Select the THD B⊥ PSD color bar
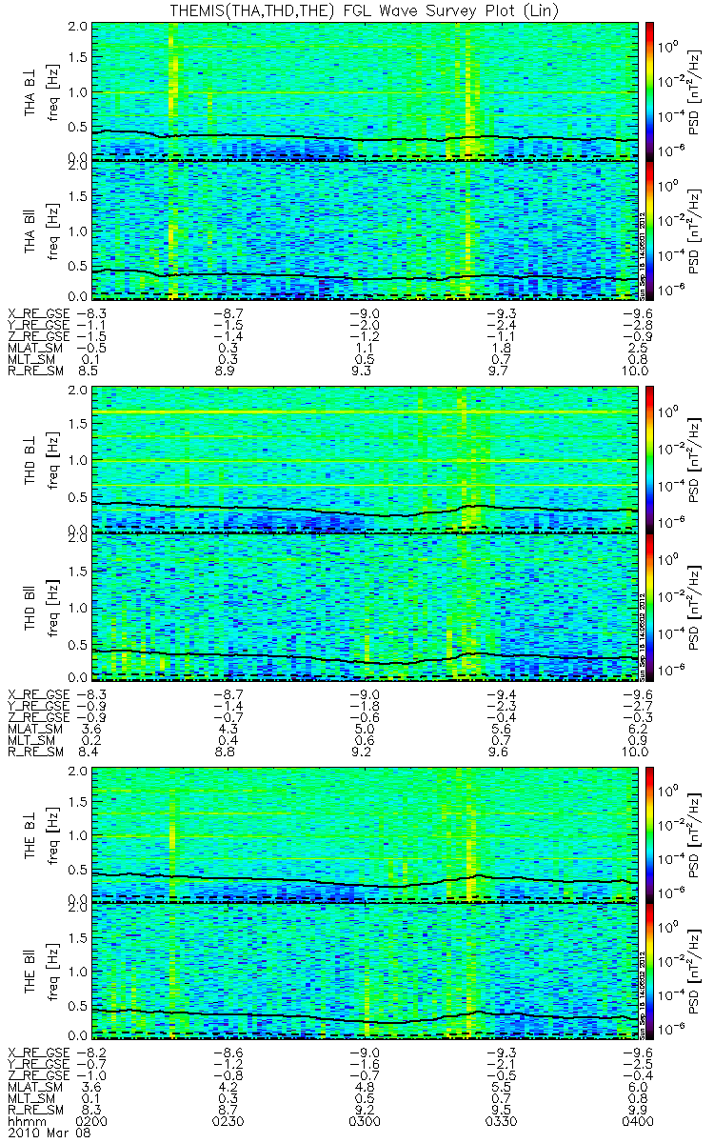Image resolution: width=714 pixels, height=1143 pixels. coord(649,460)
